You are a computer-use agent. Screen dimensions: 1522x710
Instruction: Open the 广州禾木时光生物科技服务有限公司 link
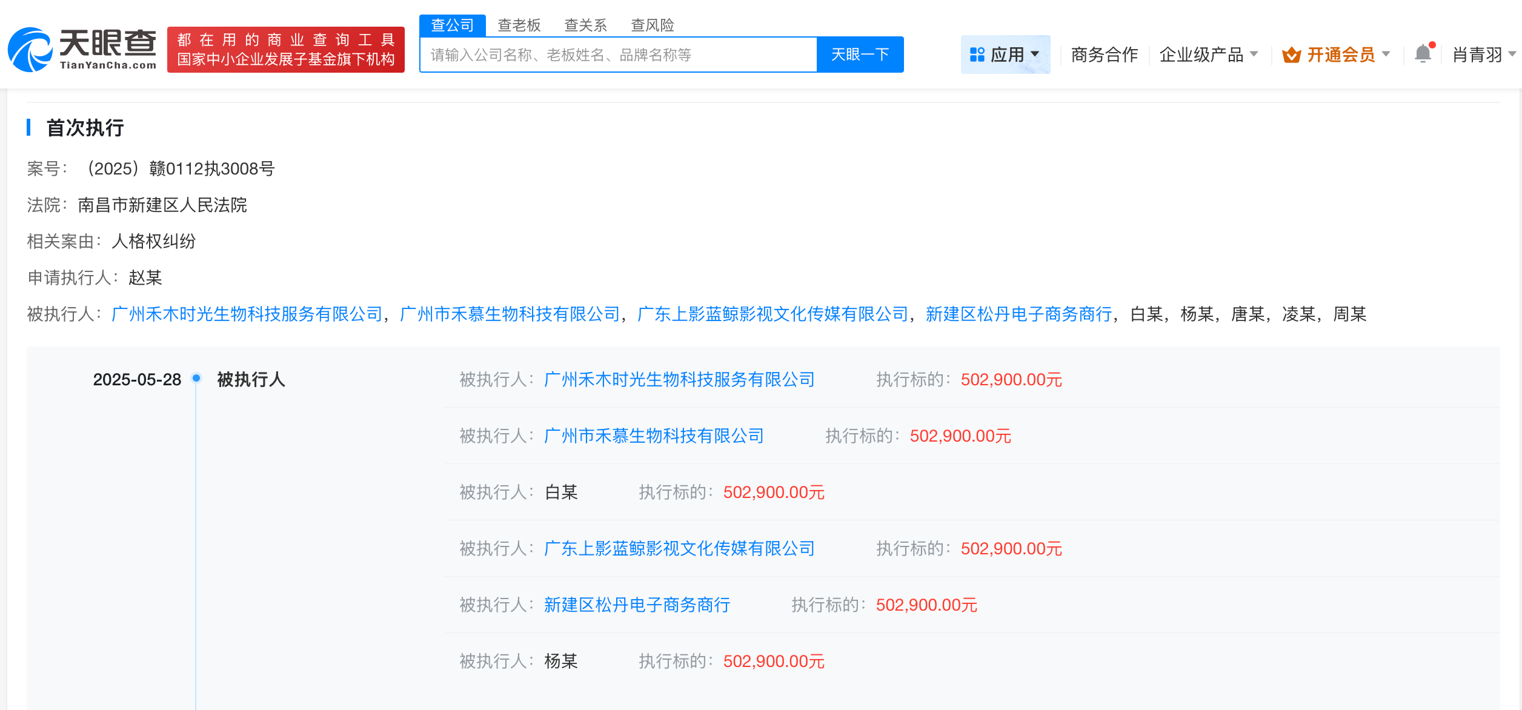tap(245, 314)
